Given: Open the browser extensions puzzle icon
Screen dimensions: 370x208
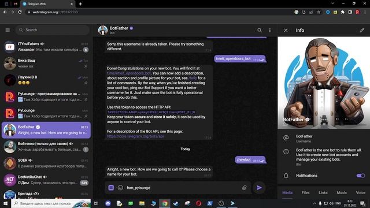Looking at the screenshot, I should click(x=343, y=12).
